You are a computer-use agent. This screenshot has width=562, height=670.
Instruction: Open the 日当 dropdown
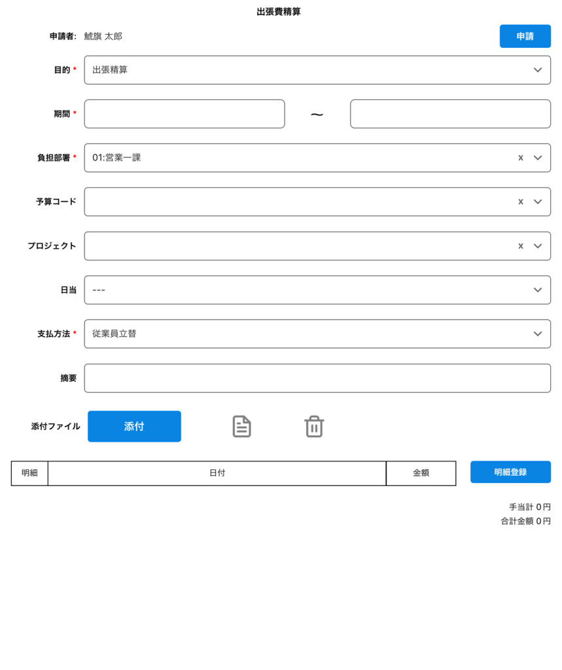tap(317, 290)
